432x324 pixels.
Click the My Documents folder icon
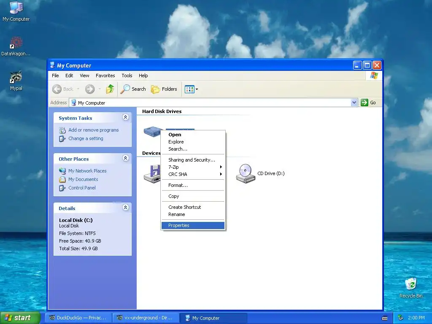coord(62,179)
